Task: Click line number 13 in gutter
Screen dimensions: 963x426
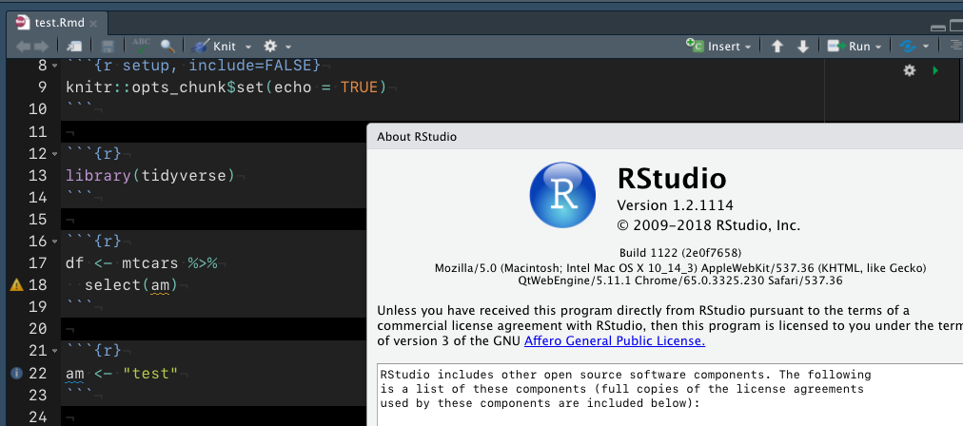Action: (x=37, y=176)
